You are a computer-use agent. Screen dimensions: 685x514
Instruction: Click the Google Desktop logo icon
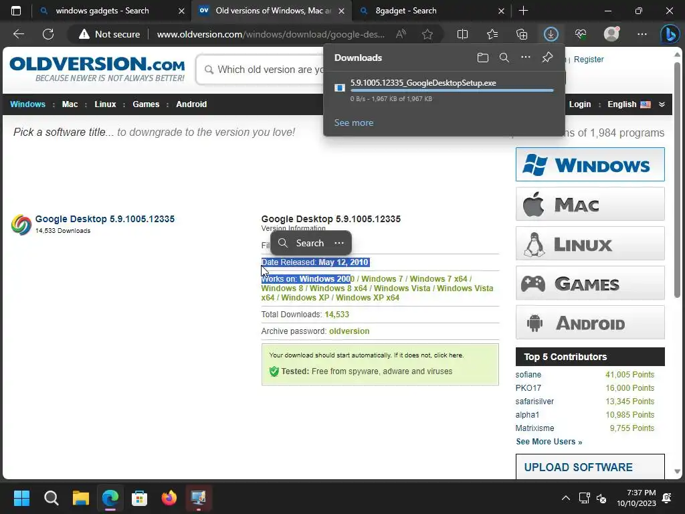click(21, 225)
